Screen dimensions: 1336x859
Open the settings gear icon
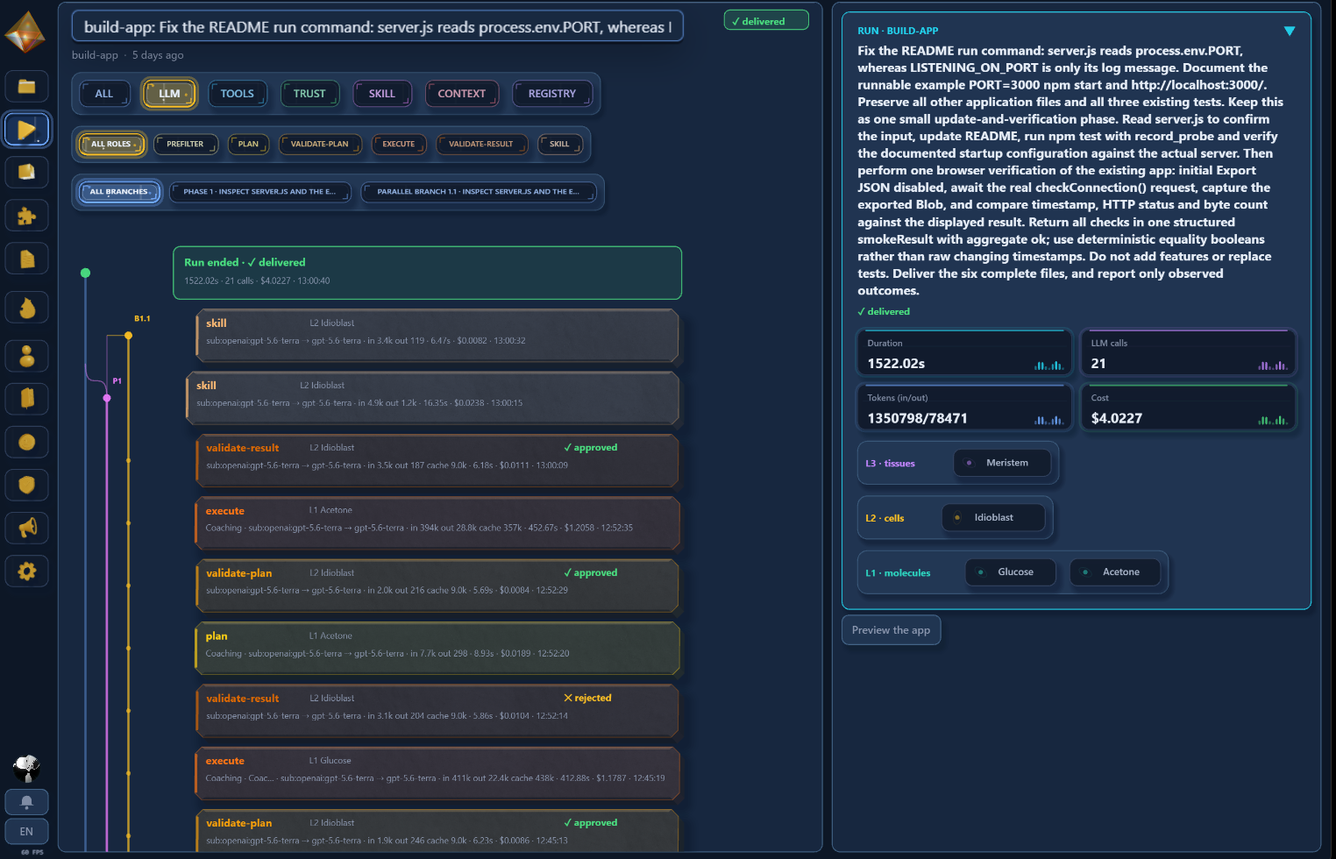(26, 571)
